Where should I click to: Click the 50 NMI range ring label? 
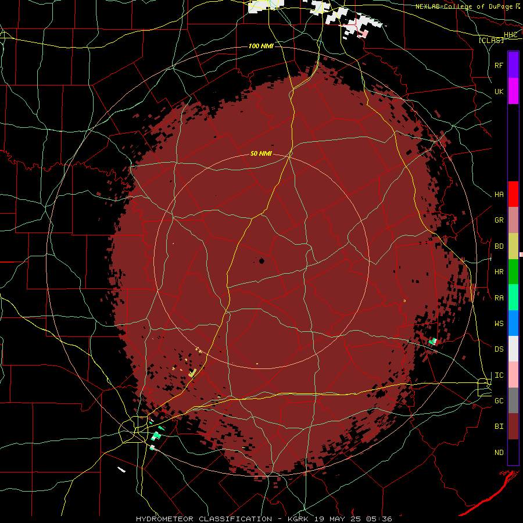click(x=261, y=153)
